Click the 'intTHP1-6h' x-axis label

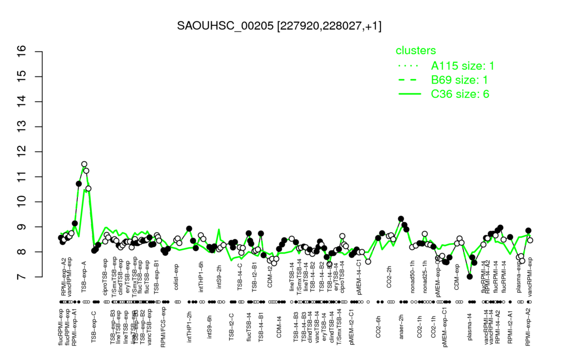pos(201,276)
